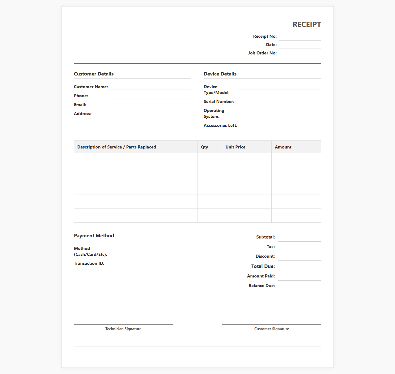Click the Job Order No: label

click(262, 53)
